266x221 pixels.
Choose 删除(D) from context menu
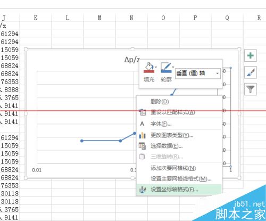coord(179,102)
